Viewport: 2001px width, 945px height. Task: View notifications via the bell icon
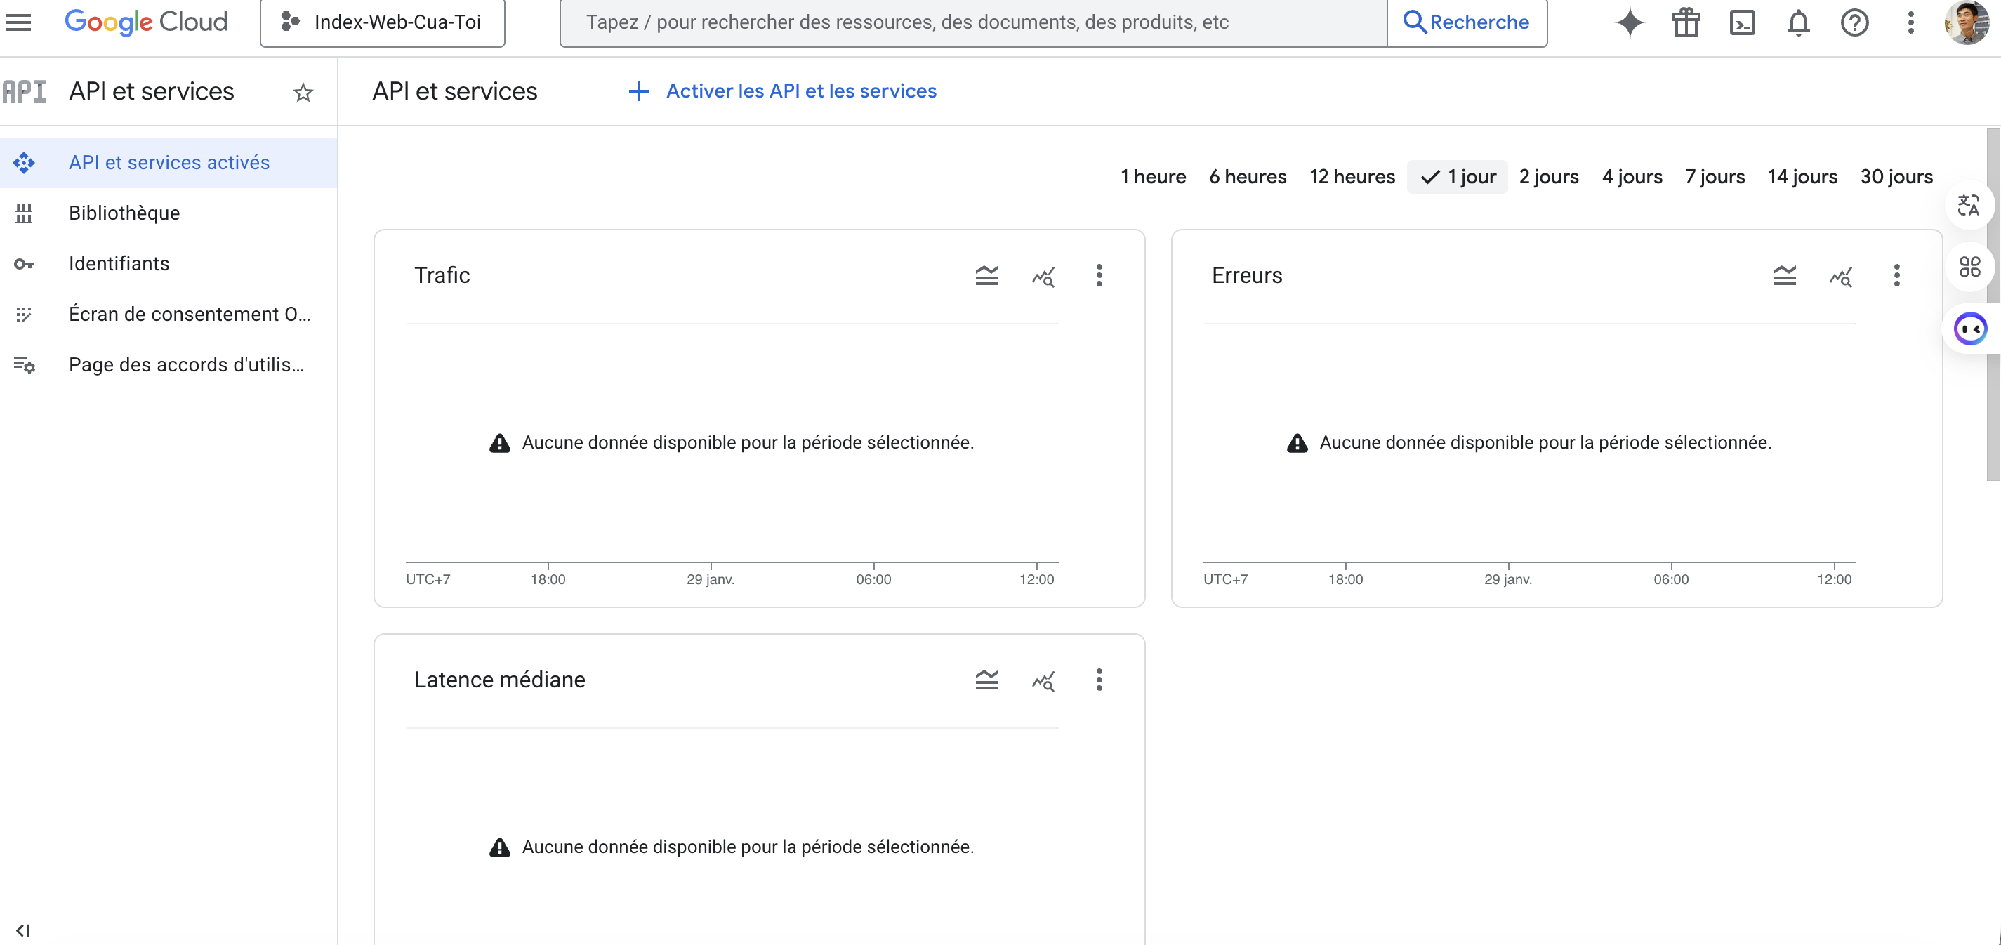pos(1798,22)
